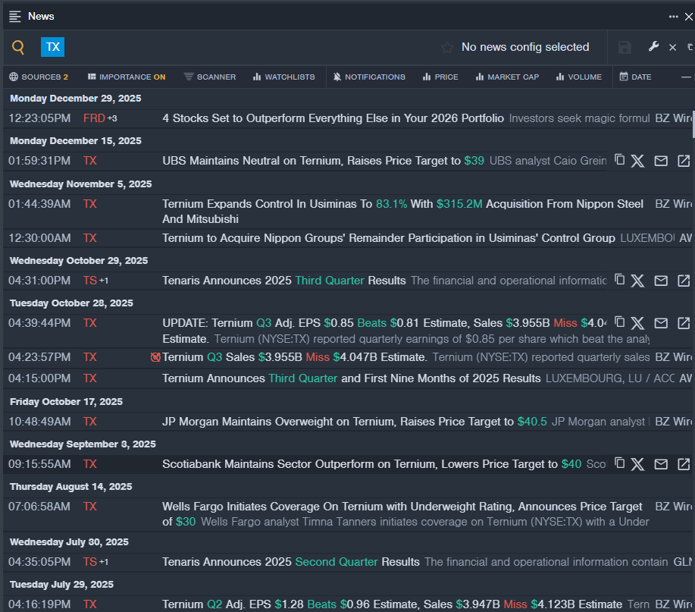The height and width of the screenshot is (612, 695).
Task: Open the Wells Fargo Initiates Coverage headline
Action: pos(402,507)
